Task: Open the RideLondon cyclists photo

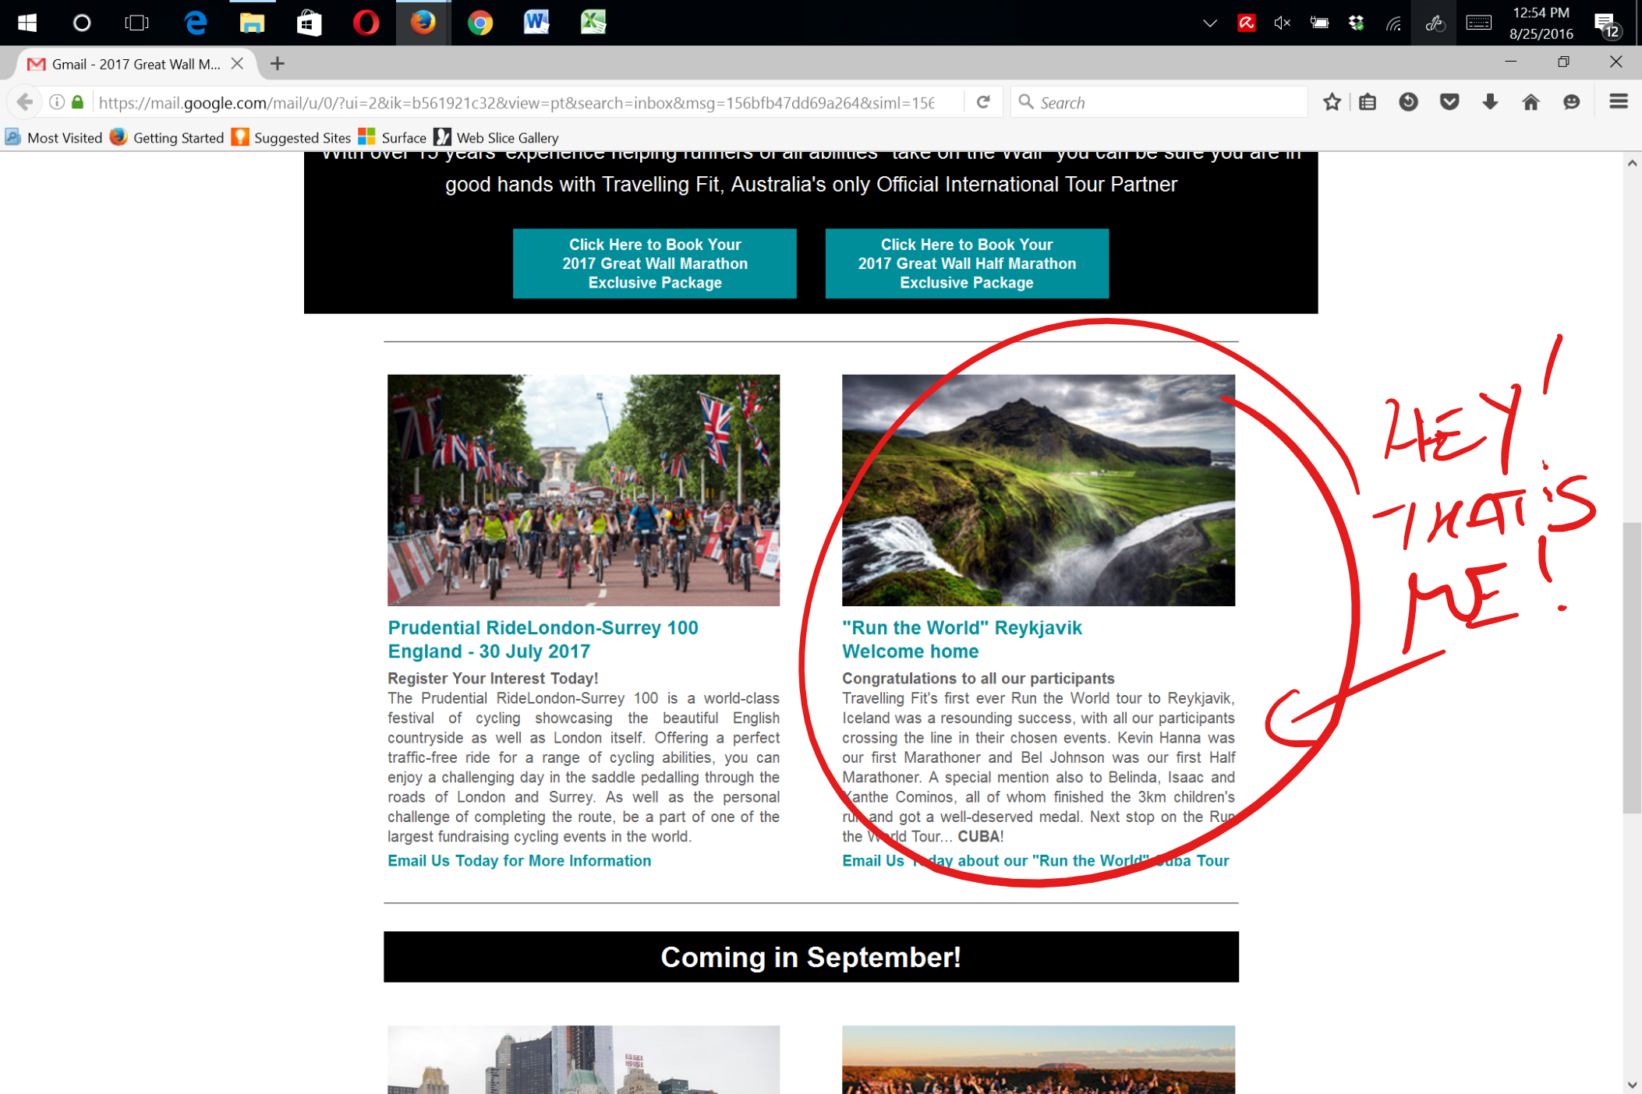Action: click(x=583, y=490)
